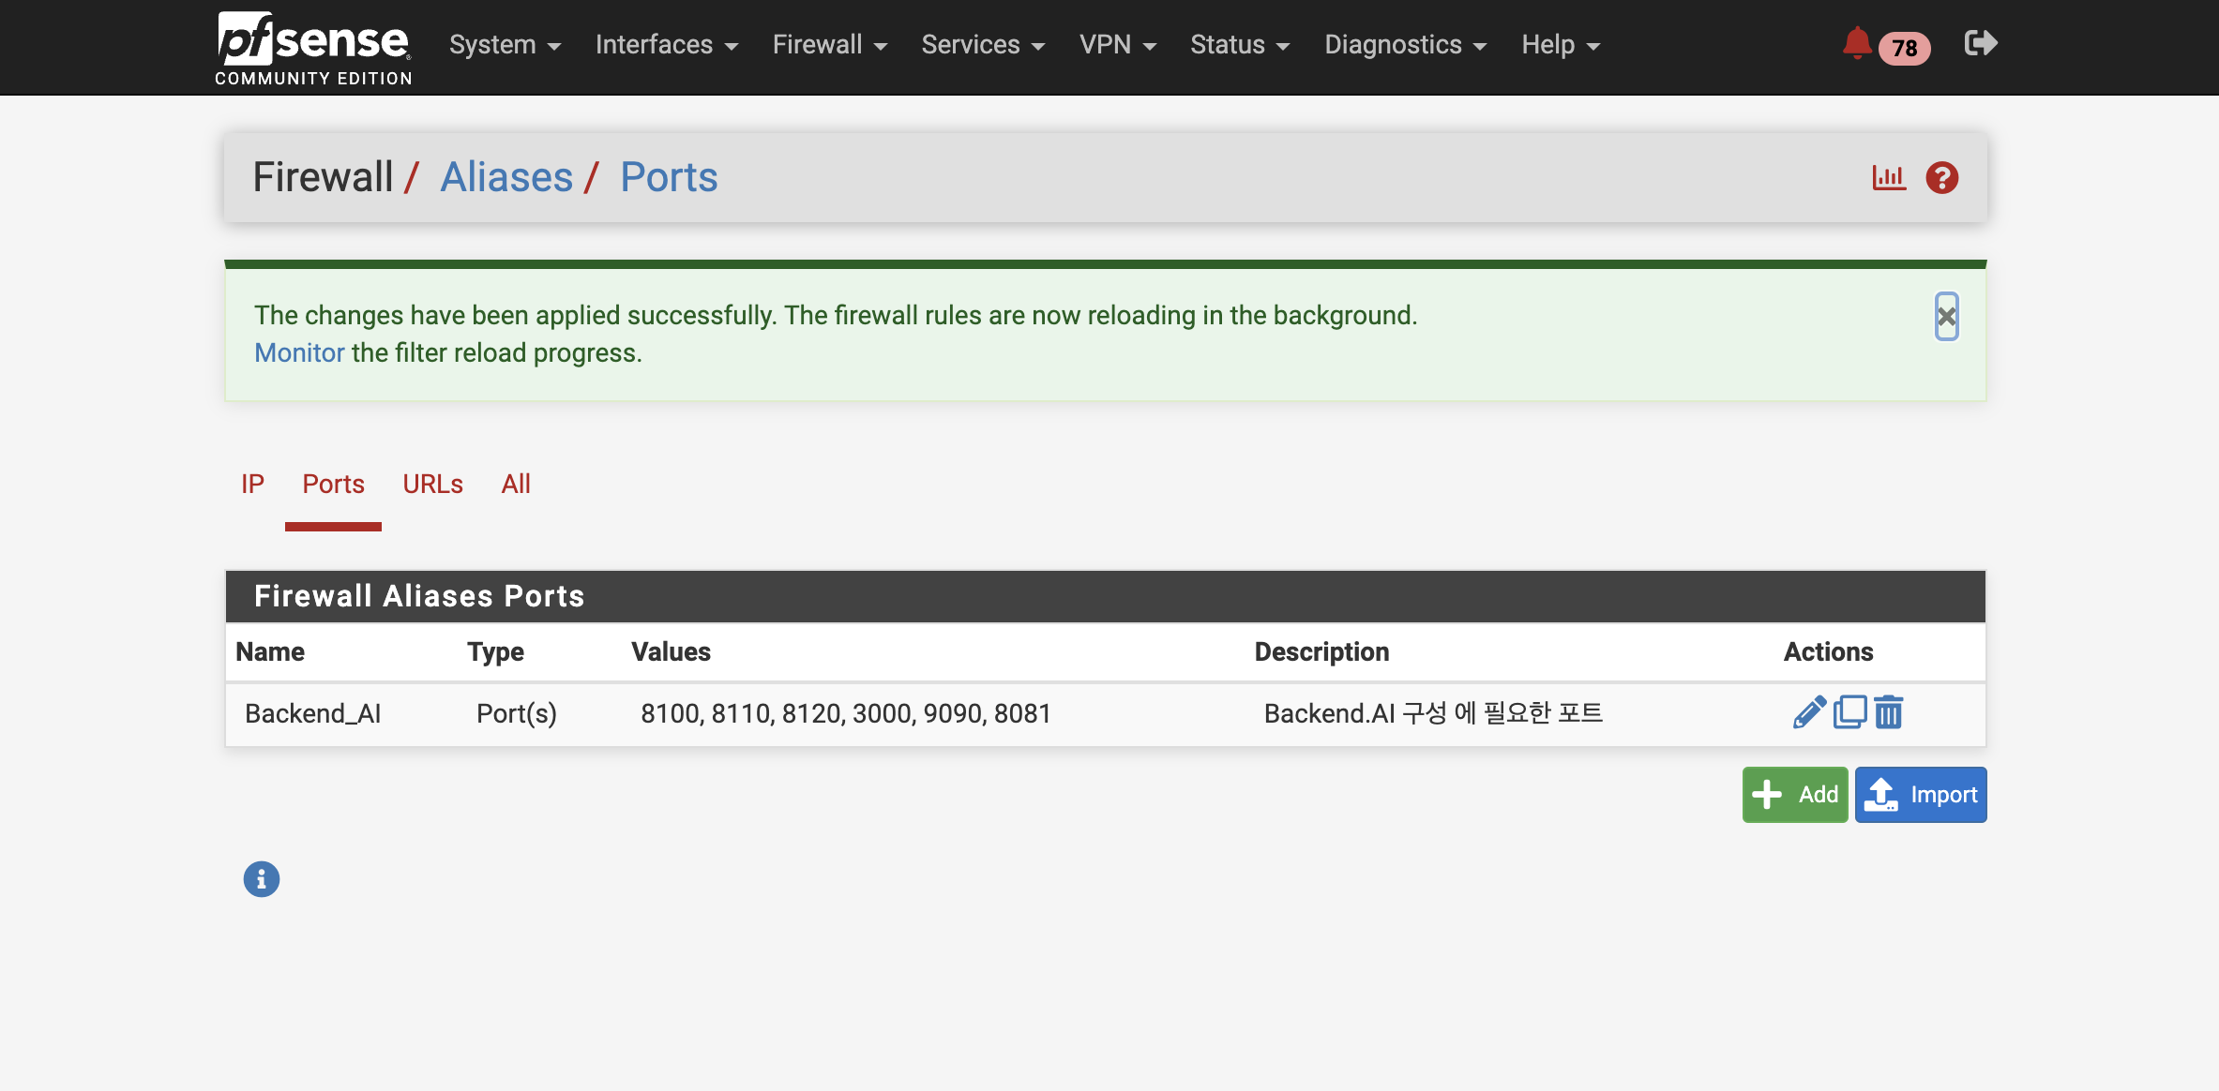Switch to the URLs aliases tab

pos(432,484)
